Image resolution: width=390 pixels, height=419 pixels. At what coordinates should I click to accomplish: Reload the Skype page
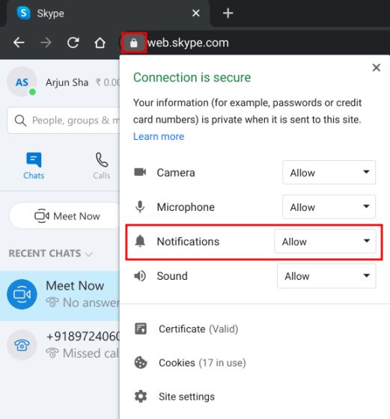click(73, 43)
